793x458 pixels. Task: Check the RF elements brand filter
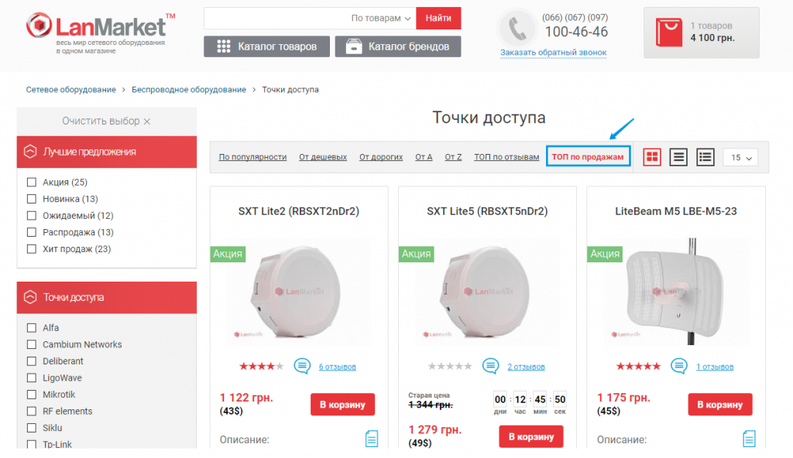click(x=31, y=411)
